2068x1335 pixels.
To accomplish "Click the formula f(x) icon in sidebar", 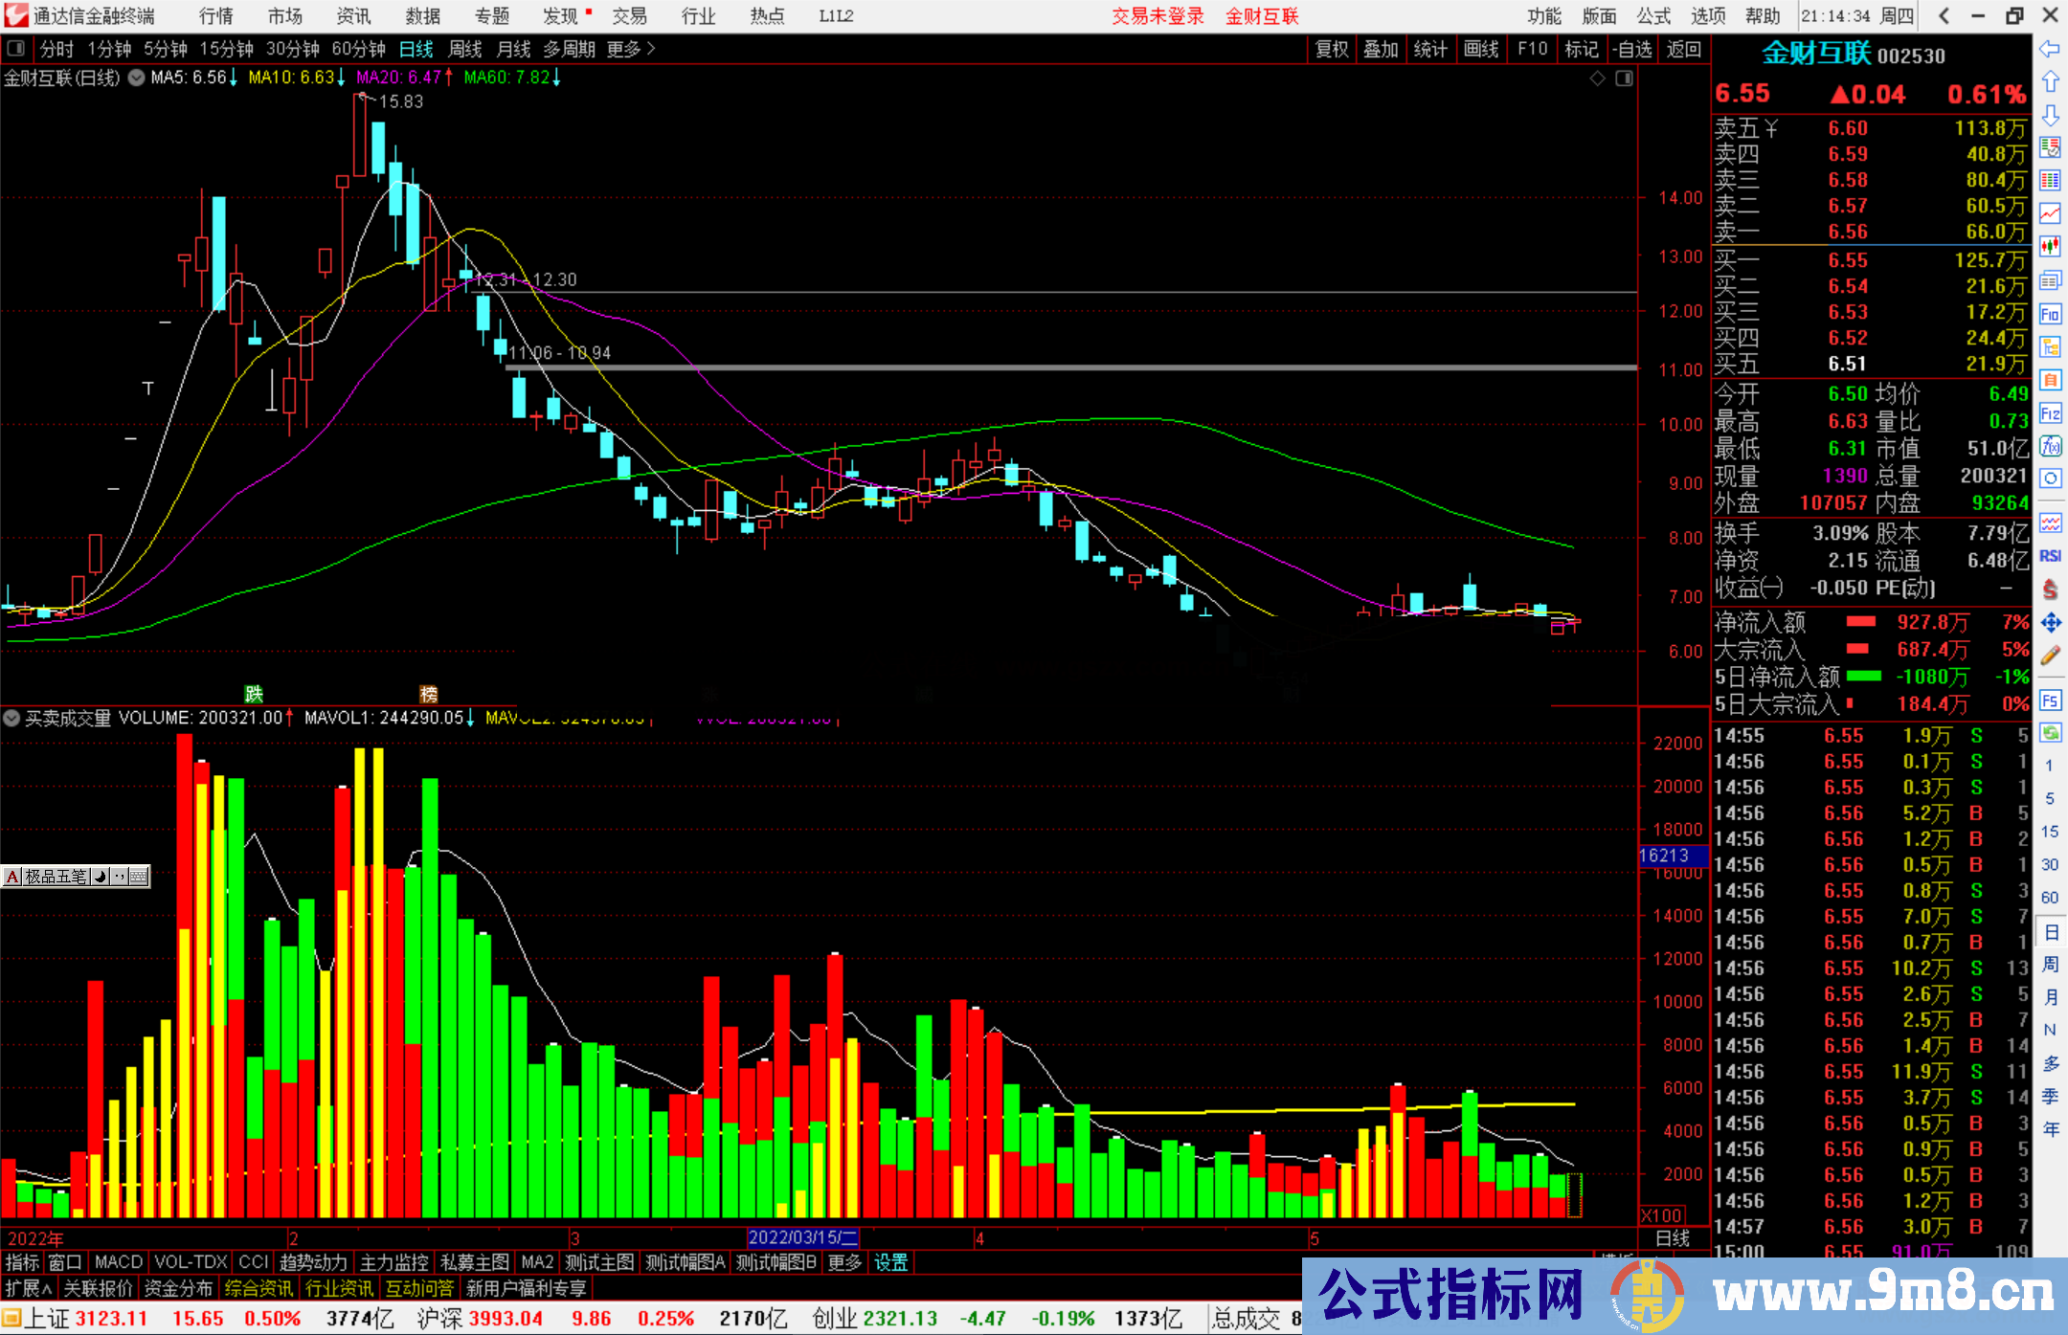I will 2050,446.
